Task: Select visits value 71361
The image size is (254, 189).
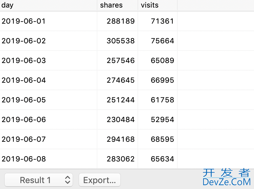Action: pyautogui.click(x=163, y=21)
